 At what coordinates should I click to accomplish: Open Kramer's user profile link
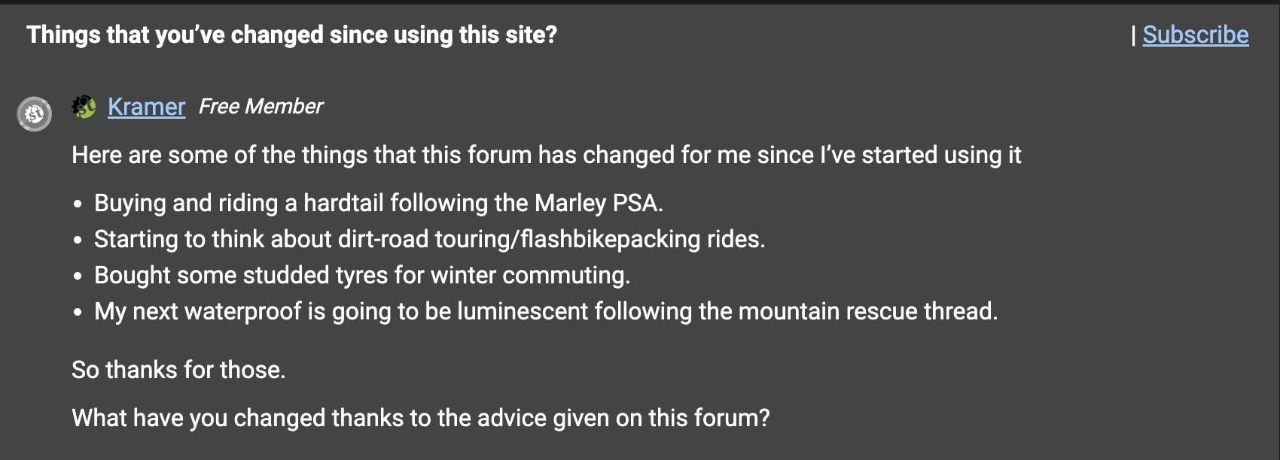146,107
